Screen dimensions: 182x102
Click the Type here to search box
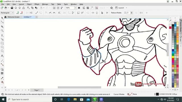pos(29,99)
